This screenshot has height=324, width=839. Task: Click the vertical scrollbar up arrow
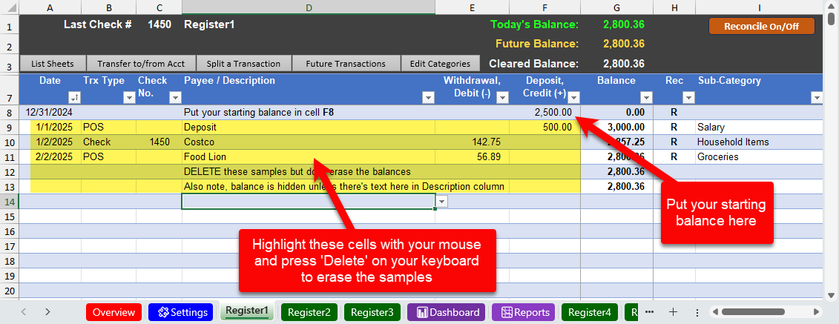click(831, 5)
